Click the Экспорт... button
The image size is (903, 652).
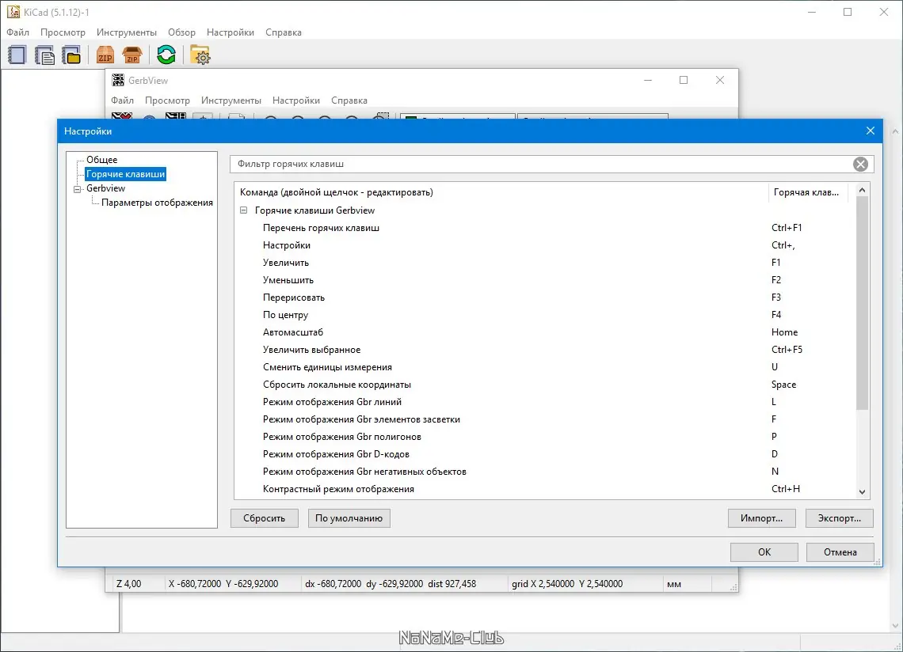(840, 518)
